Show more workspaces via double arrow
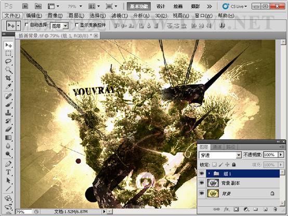Viewport: 288px width, 216px height. 209,6
